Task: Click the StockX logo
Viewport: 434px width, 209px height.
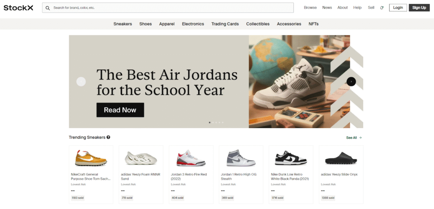Action: [x=18, y=8]
